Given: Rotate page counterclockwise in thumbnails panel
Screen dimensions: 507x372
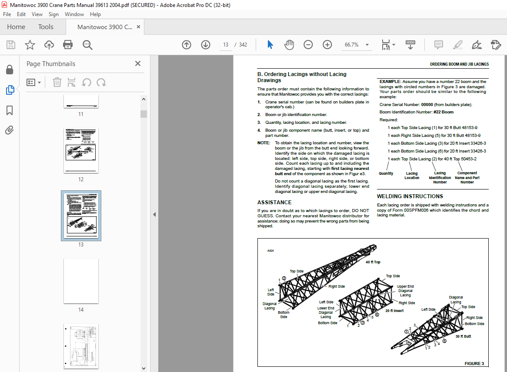Looking at the screenshot, I should click(x=87, y=83).
